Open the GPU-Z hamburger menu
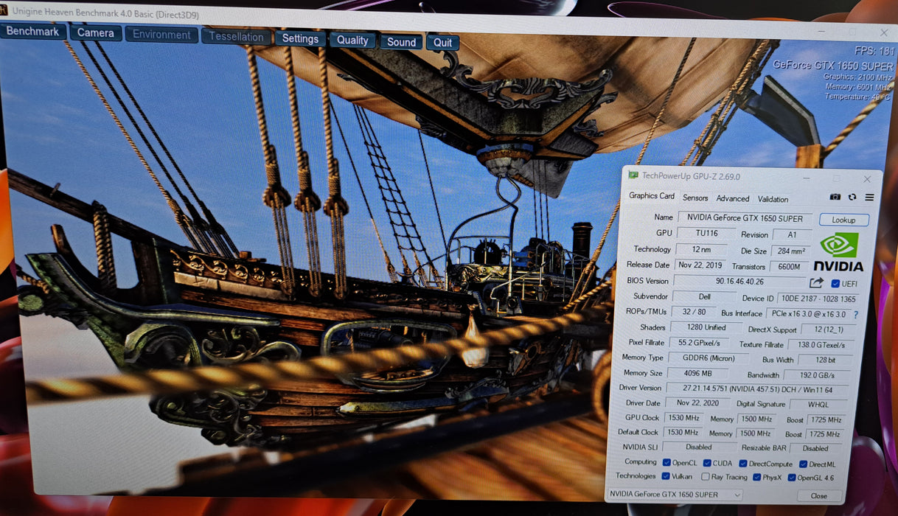Screen dimensions: 898x516 [x=870, y=198]
